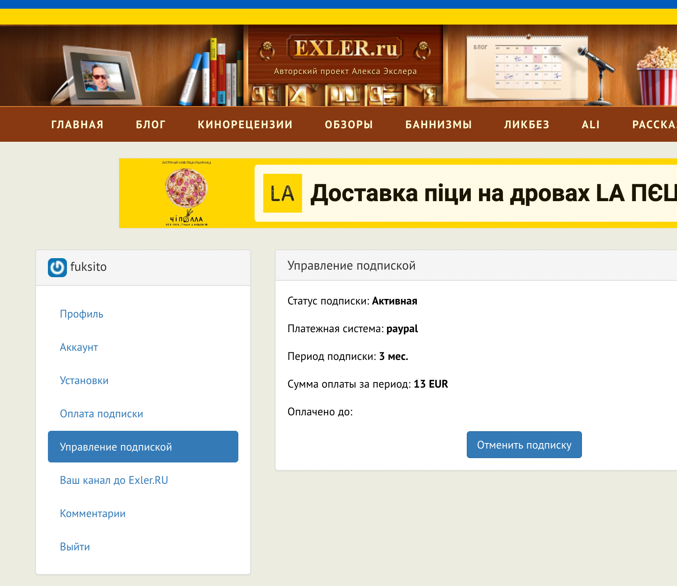Open the БЛОГ navigation item
Image resolution: width=677 pixels, height=586 pixels.
pos(150,124)
